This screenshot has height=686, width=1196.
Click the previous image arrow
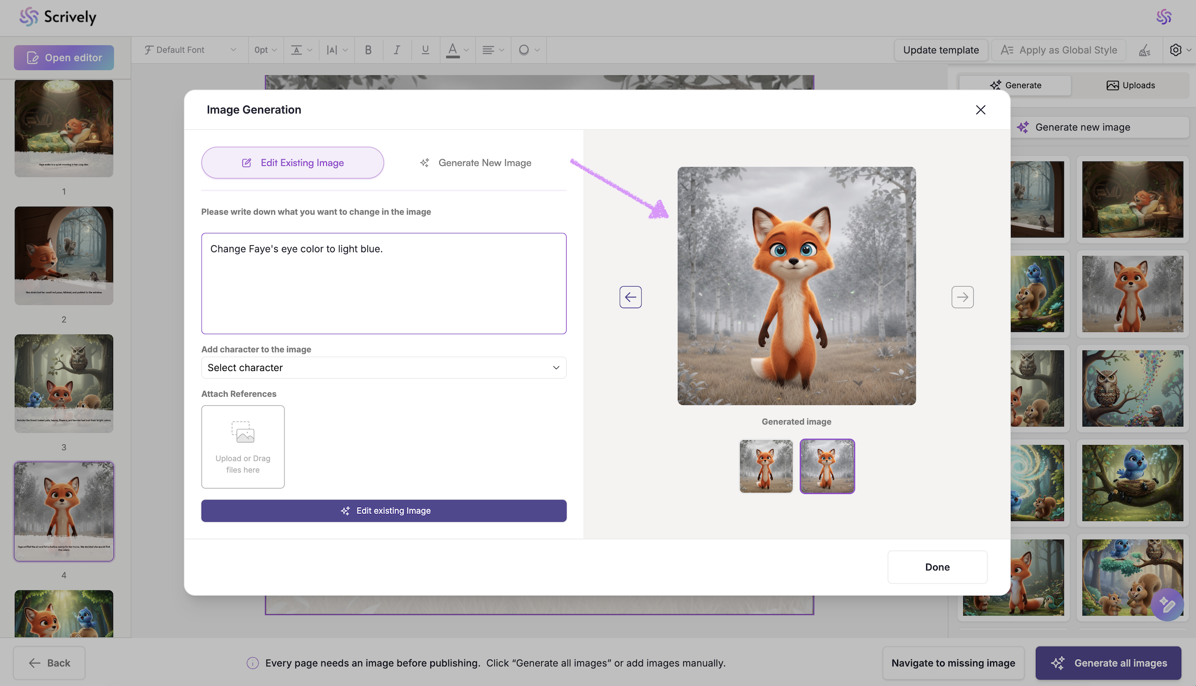coord(630,297)
